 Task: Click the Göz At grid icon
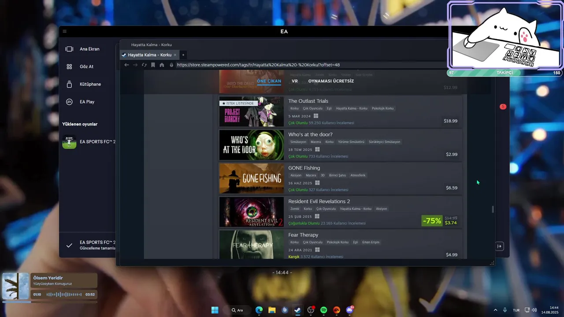coord(69,66)
